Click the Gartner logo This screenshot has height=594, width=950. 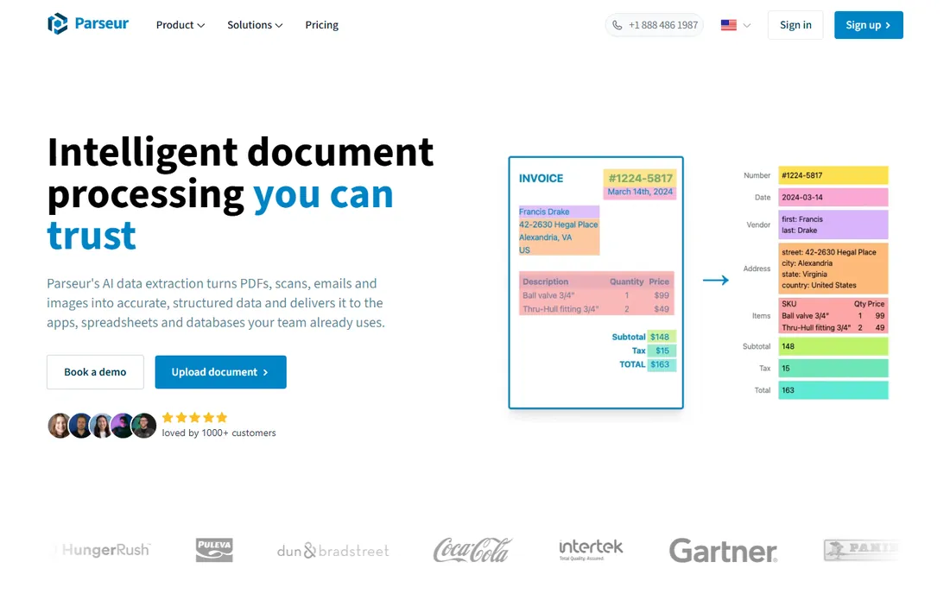(x=723, y=551)
